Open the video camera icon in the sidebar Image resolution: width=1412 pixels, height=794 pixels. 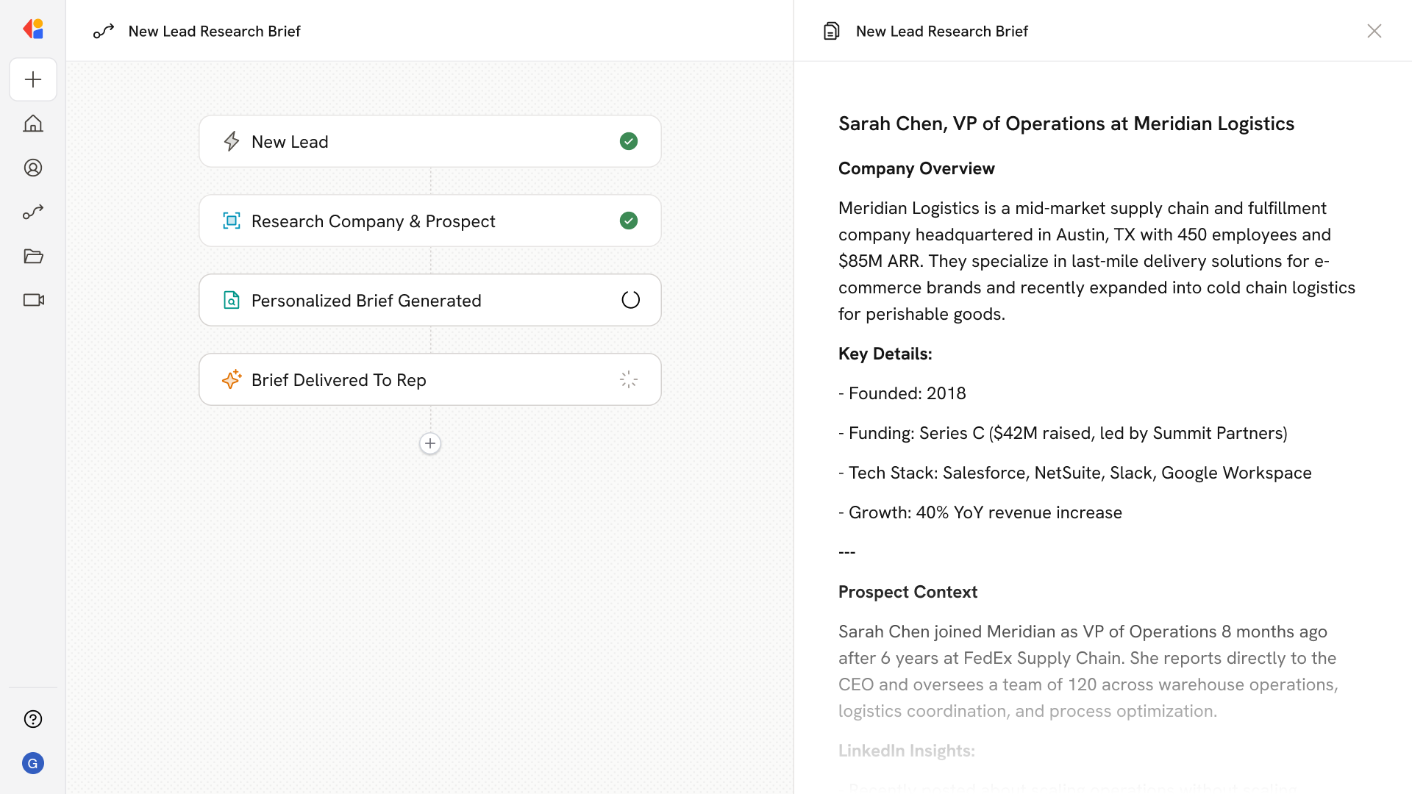point(33,300)
